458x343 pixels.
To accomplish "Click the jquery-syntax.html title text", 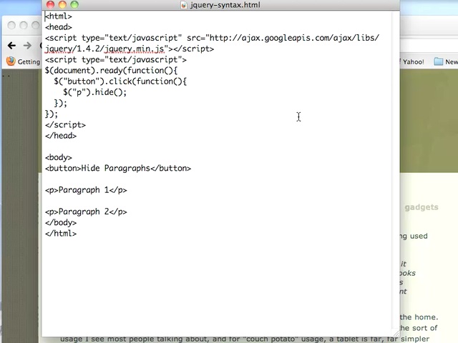I will point(225,5).
